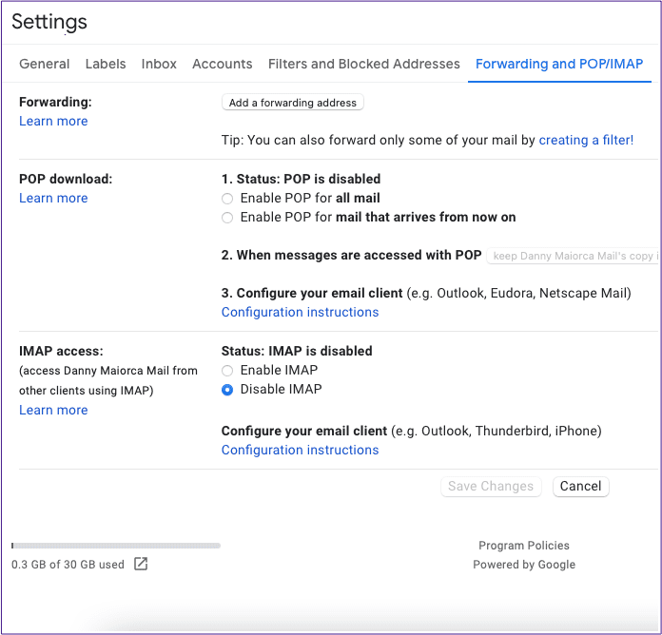This screenshot has width=662, height=635.
Task: Click the Settings page heading
Action: (x=49, y=22)
